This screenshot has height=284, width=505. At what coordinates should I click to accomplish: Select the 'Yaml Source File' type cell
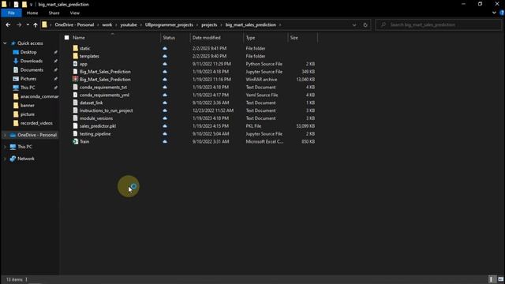pos(262,95)
